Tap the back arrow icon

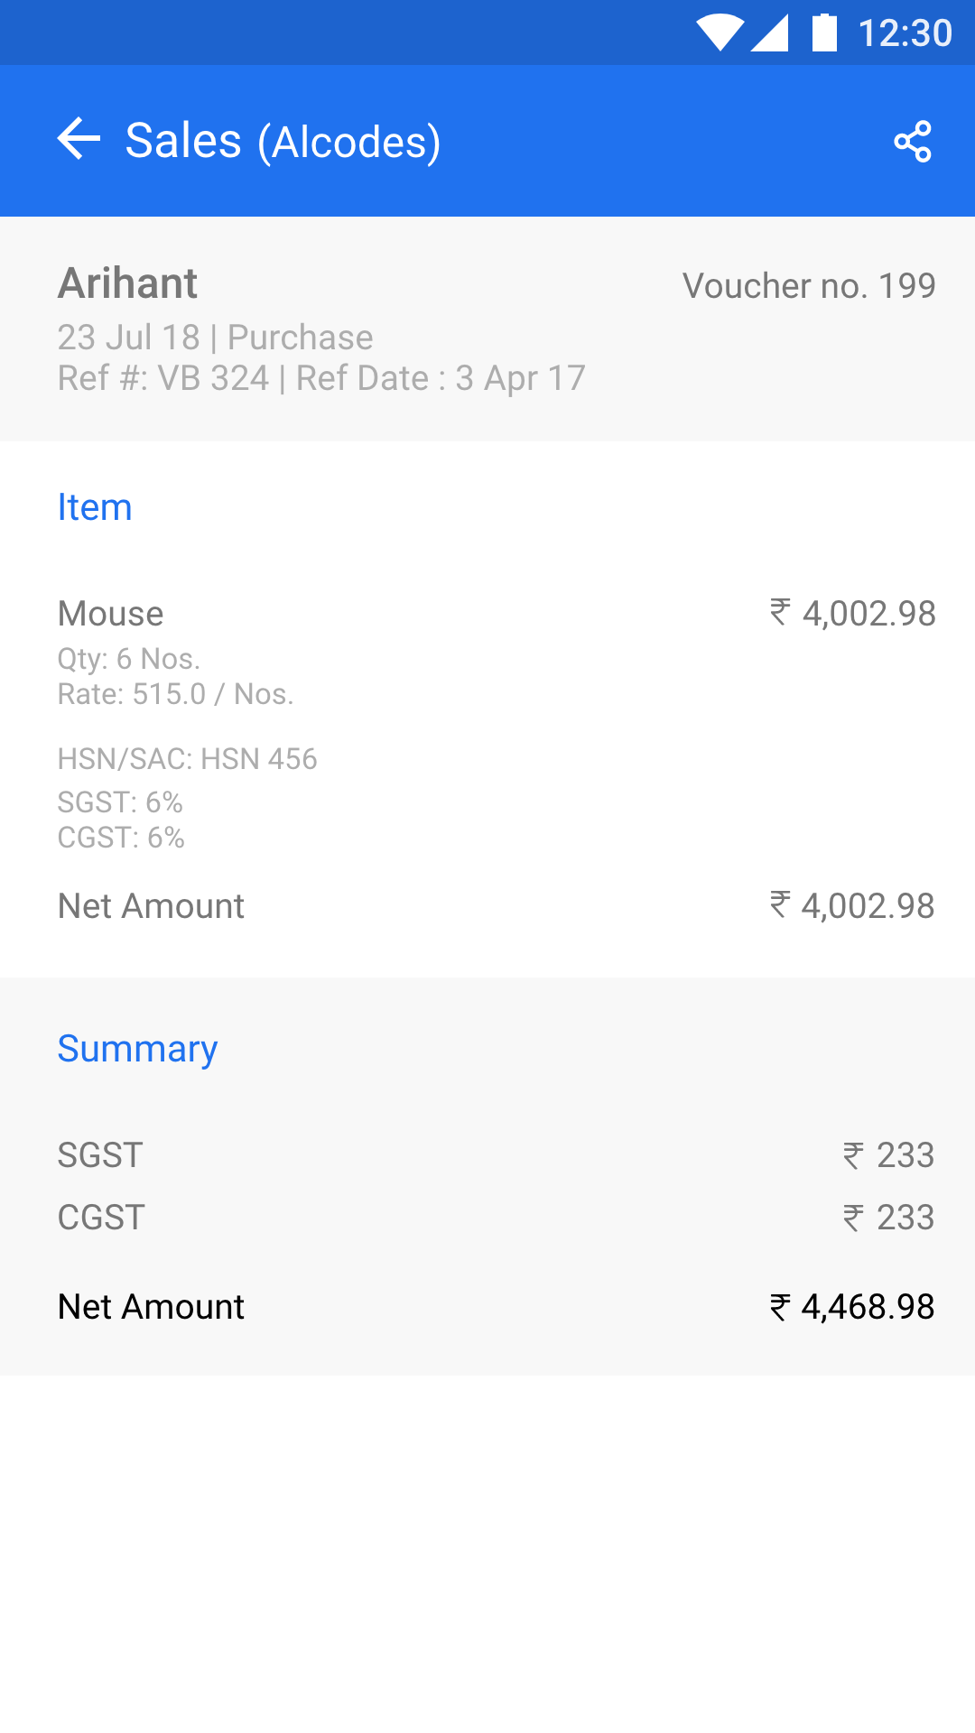[x=79, y=140]
